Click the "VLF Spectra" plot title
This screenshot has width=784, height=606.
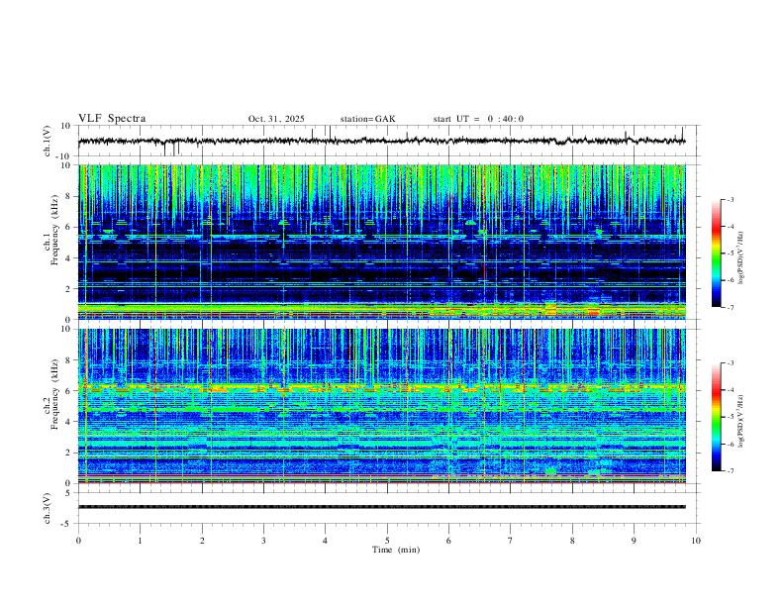pyautogui.click(x=112, y=119)
